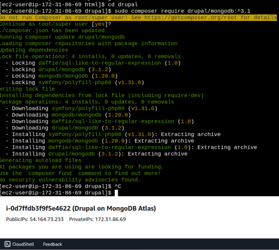
Task: Click the getcomposer.org/root URL in the warning
Action: point(191,17)
